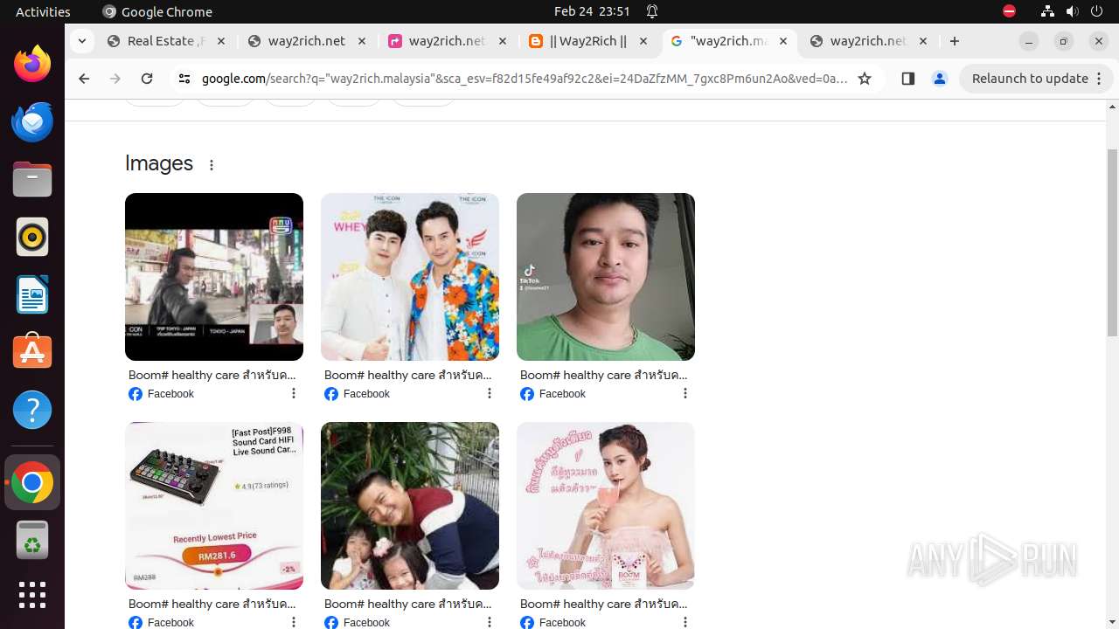Click the red do-not-disturb tray indicator
Screen dimensions: 1119x629
pyautogui.click(x=1009, y=11)
